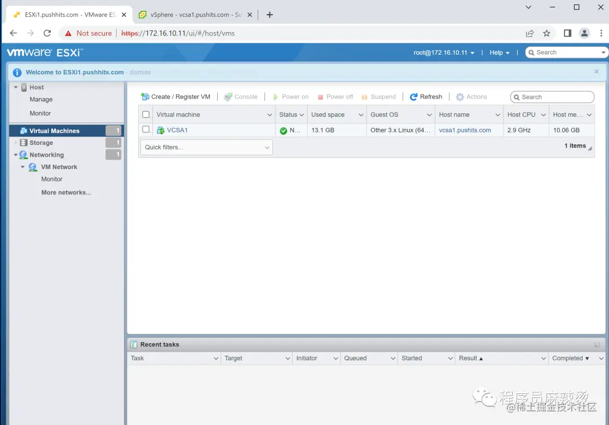The height and width of the screenshot is (425, 609).
Task: Click the 2.9 GHz host CPU cell
Action: 526,130
